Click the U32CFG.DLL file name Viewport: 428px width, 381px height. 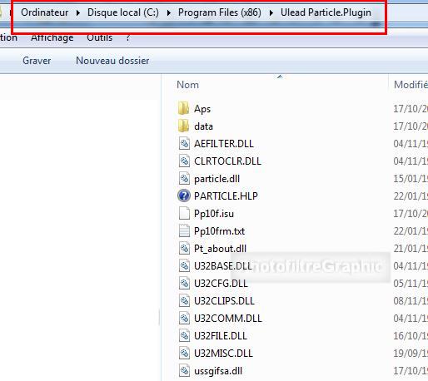click(221, 284)
